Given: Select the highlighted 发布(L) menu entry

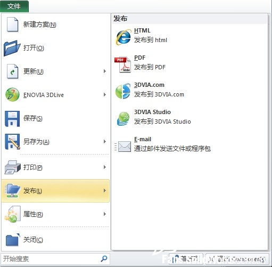Looking at the screenshot, I should click(55, 191).
